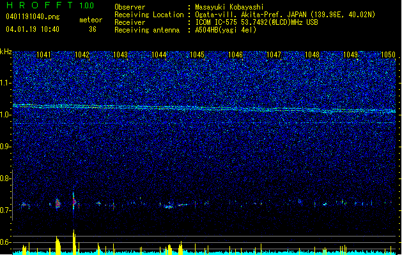
Task: Click the 1041 time marker
Action: [x=44, y=55]
